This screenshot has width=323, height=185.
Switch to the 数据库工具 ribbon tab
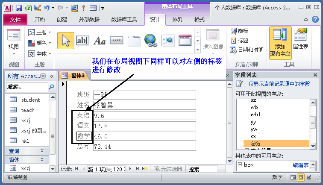(124, 19)
